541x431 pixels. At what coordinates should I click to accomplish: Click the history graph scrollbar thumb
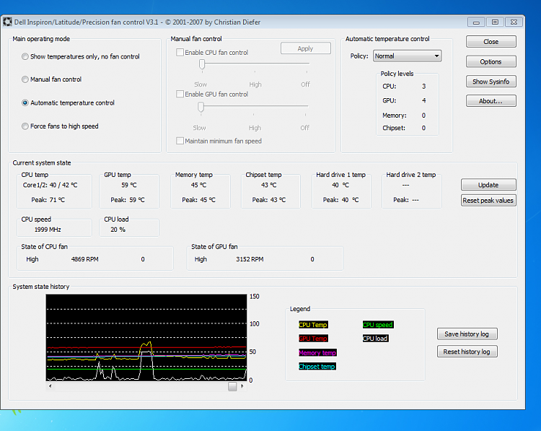tap(232, 386)
